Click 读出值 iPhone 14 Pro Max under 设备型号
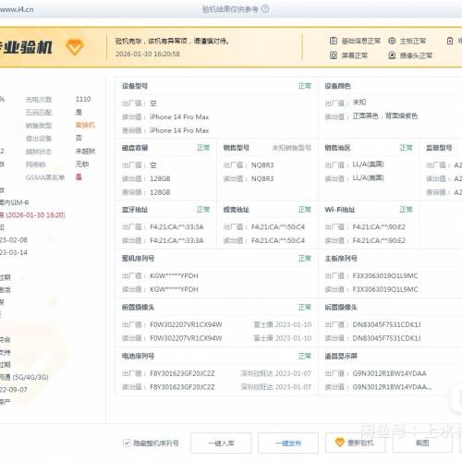 pos(179,117)
